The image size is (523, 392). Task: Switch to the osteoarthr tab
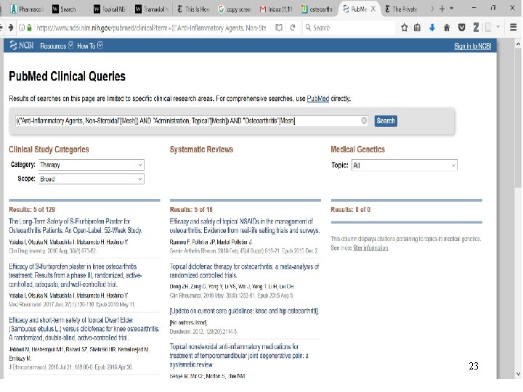[318, 9]
